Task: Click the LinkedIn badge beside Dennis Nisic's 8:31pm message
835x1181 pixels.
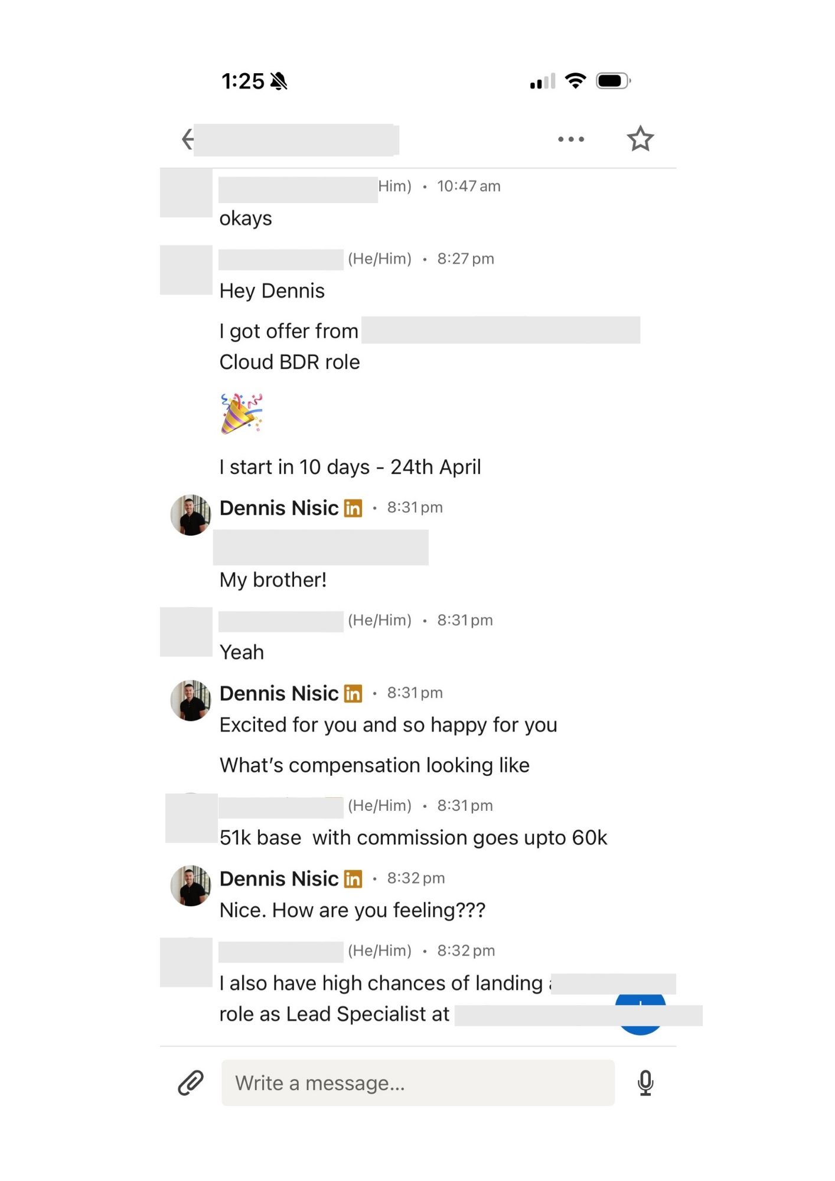Action: coord(354,508)
